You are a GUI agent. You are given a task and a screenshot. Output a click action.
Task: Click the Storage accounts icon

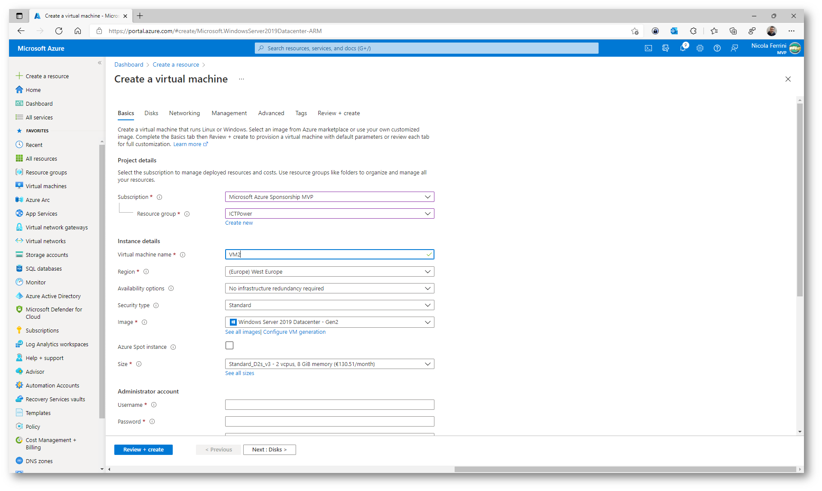tap(19, 255)
